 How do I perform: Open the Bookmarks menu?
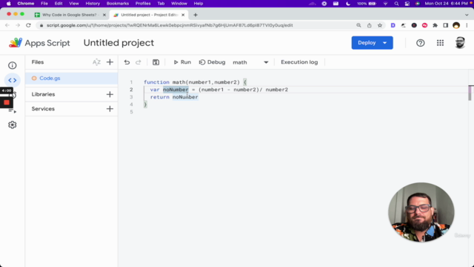point(118,4)
